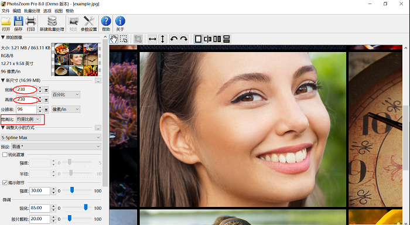Screen dimensions: 410x225
Task: Collapse 调整大小的方式 section
Action: [3, 127]
